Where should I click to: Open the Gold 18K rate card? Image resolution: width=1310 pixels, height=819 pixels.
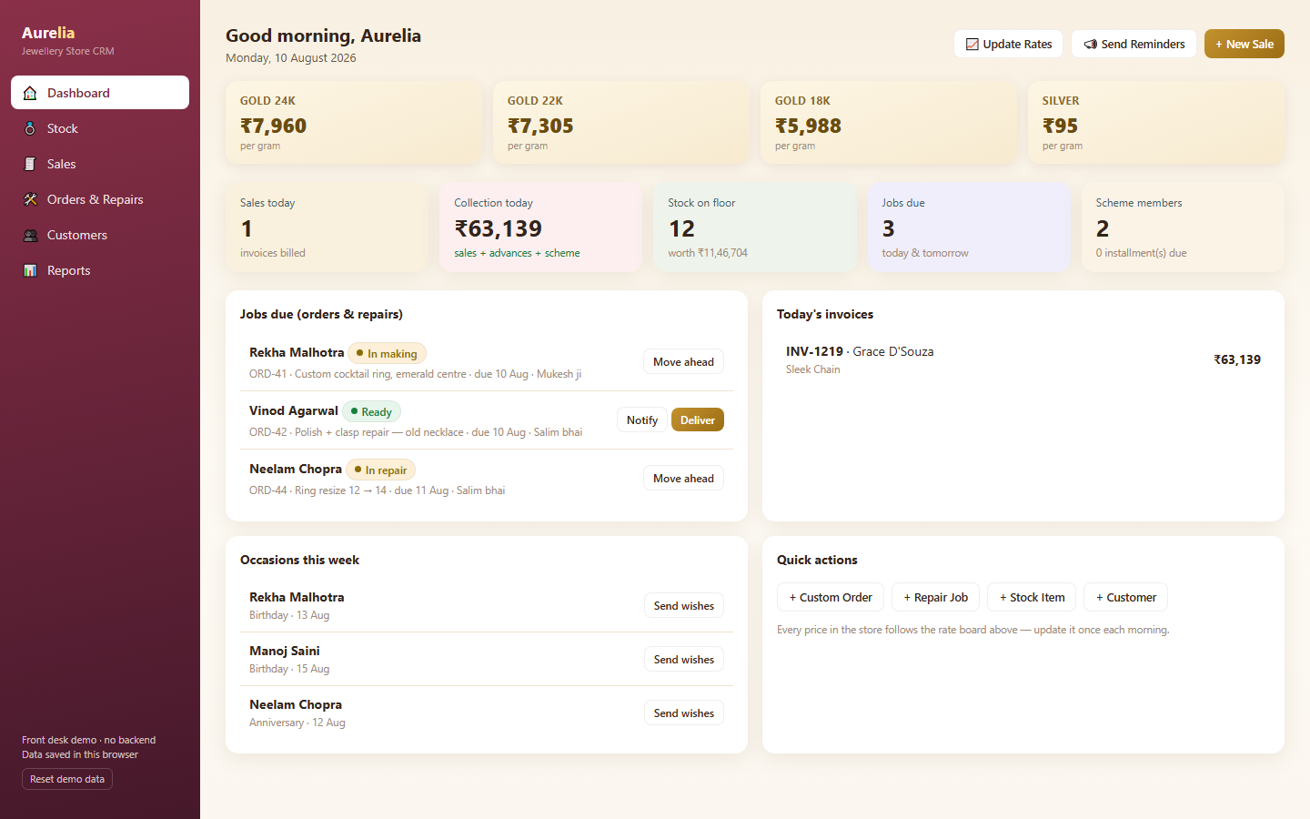click(x=889, y=123)
